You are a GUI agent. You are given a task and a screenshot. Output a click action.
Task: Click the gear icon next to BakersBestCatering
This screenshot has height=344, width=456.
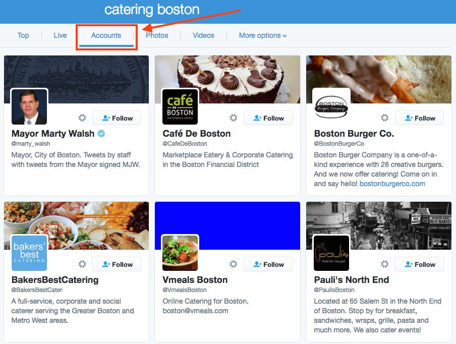point(82,264)
